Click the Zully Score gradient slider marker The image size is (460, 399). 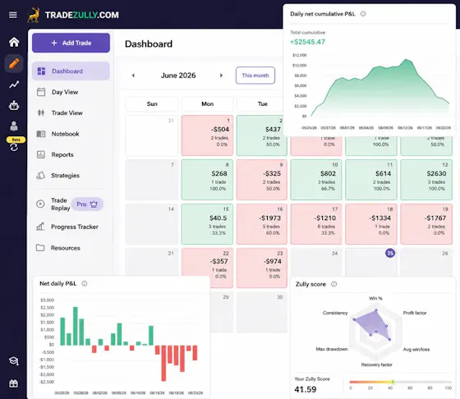(393, 382)
